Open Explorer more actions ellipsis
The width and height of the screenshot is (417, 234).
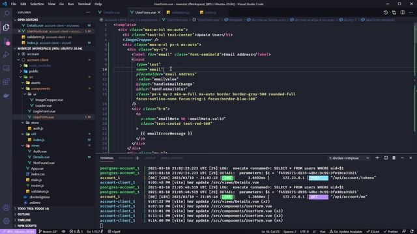tap(88, 12)
